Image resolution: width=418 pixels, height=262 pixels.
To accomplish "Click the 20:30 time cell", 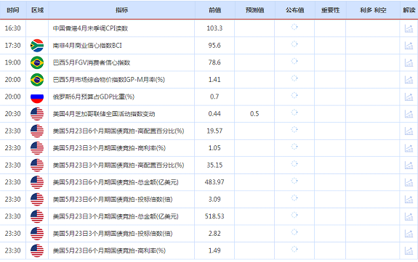I will pos(13,114).
